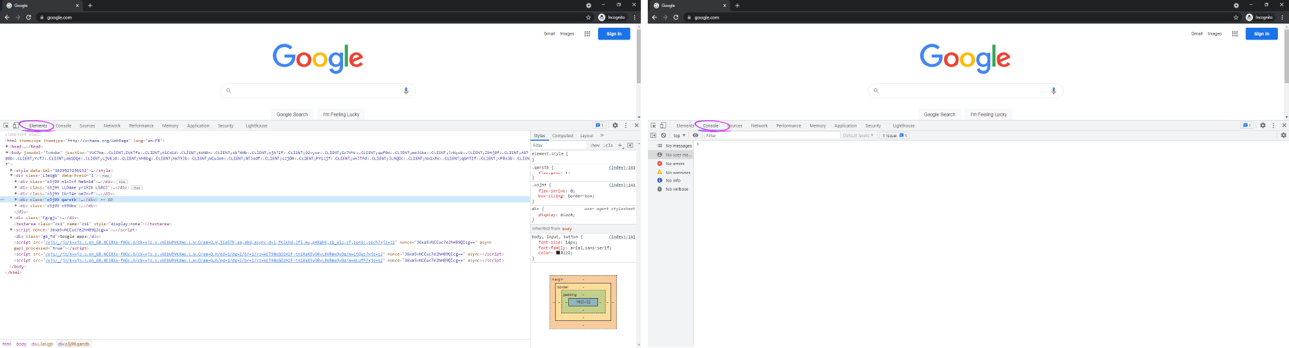Click color swatch next to #222 value

557,253
